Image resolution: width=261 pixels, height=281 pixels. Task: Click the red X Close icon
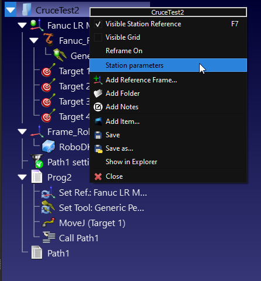pyautogui.click(x=98, y=176)
